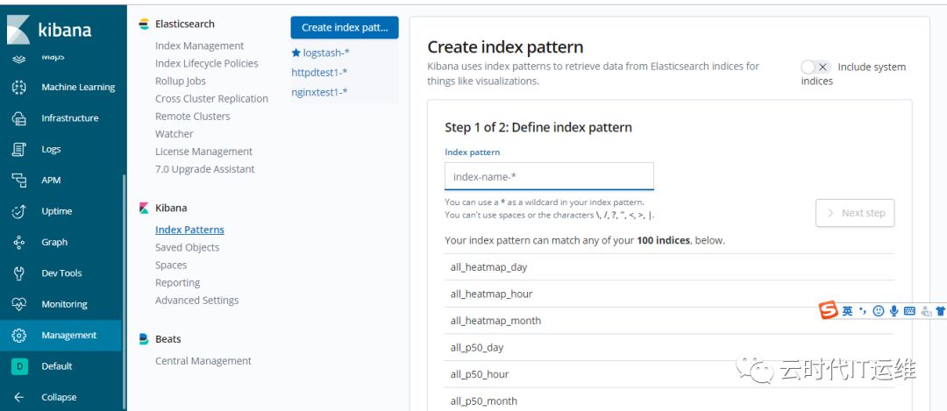Screen dimensions: 947x411
Task: Go to Index Management menu item
Action: pyautogui.click(x=199, y=46)
